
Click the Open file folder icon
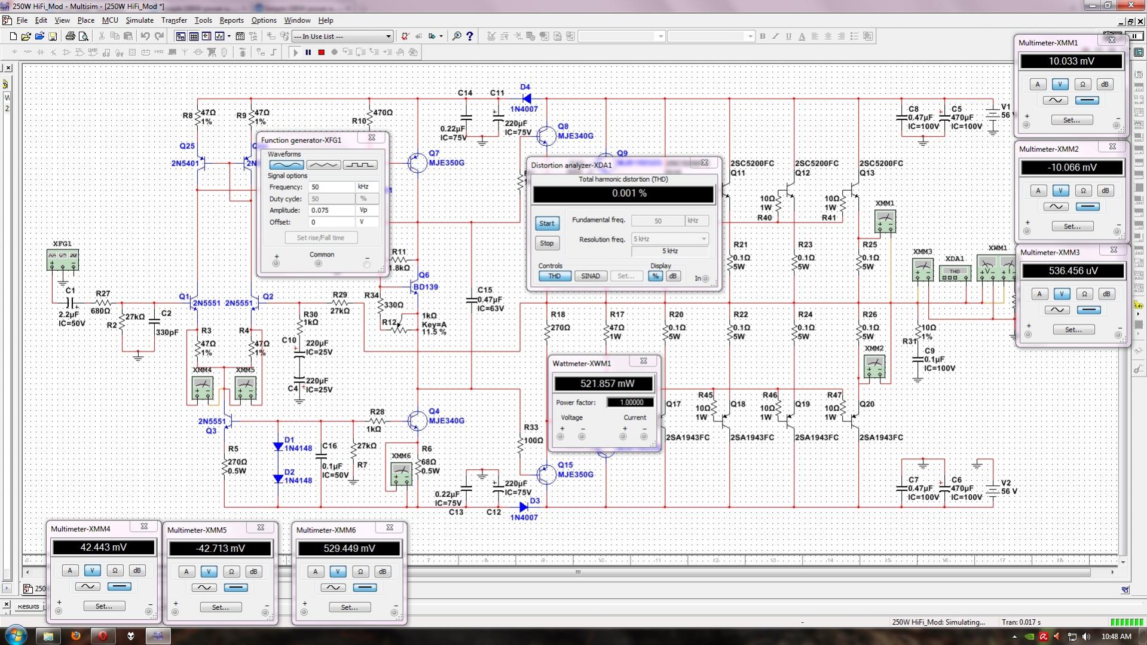point(26,36)
